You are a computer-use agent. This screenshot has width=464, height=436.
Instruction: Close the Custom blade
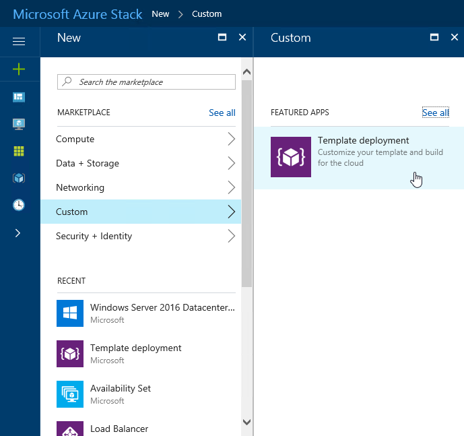[x=455, y=37]
